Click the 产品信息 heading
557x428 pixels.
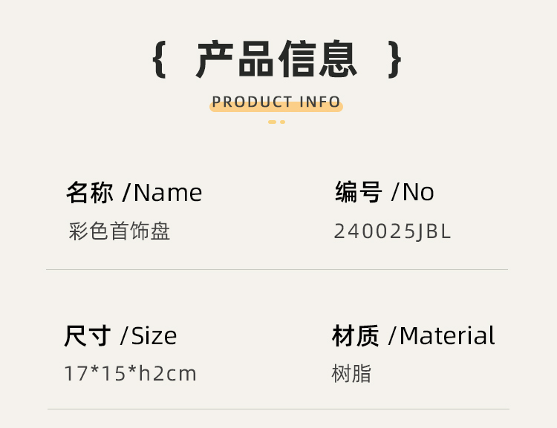pos(276,59)
